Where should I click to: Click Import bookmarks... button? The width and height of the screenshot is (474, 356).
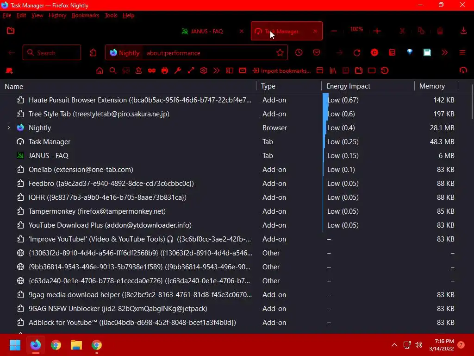tap(282, 71)
